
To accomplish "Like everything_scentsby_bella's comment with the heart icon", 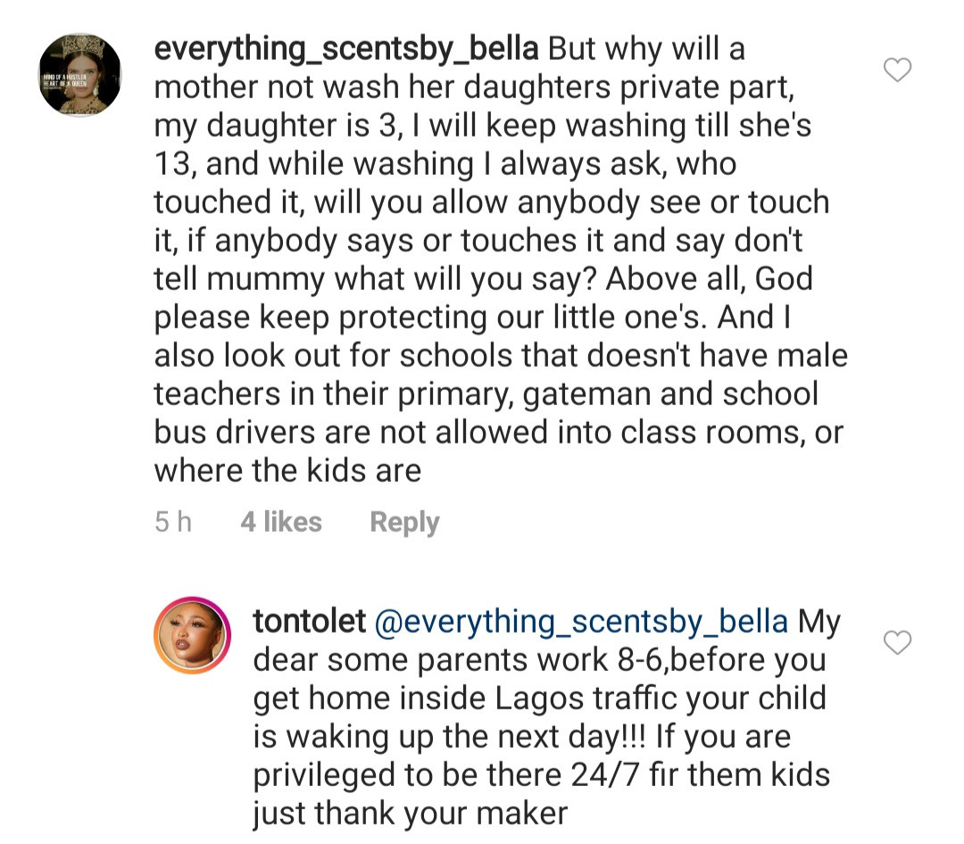I will 897,71.
